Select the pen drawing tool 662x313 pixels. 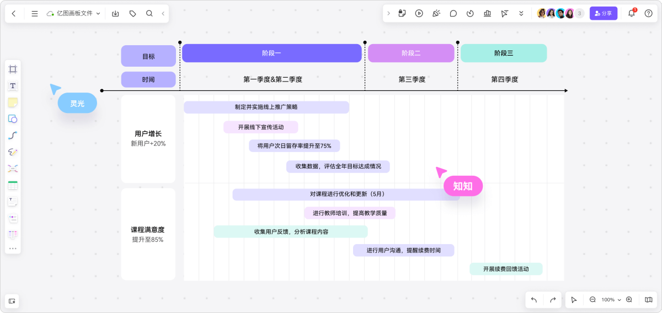coord(13,152)
